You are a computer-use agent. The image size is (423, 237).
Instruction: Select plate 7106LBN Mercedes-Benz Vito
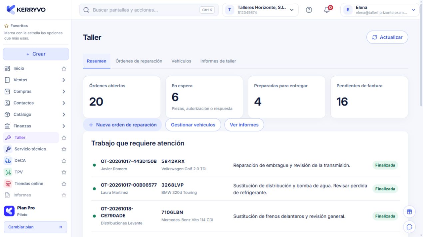pyautogui.click(x=187, y=216)
